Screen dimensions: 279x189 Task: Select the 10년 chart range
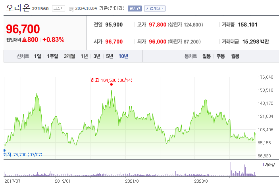[x=123, y=56]
